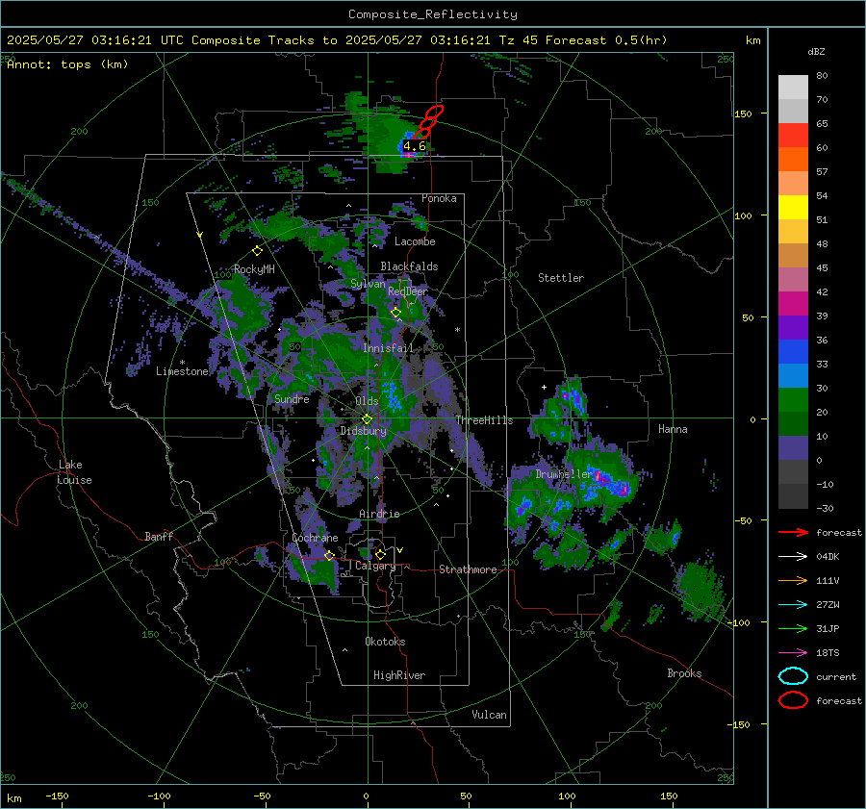
Task: Click the Innisfail city label
Action: tap(388, 348)
